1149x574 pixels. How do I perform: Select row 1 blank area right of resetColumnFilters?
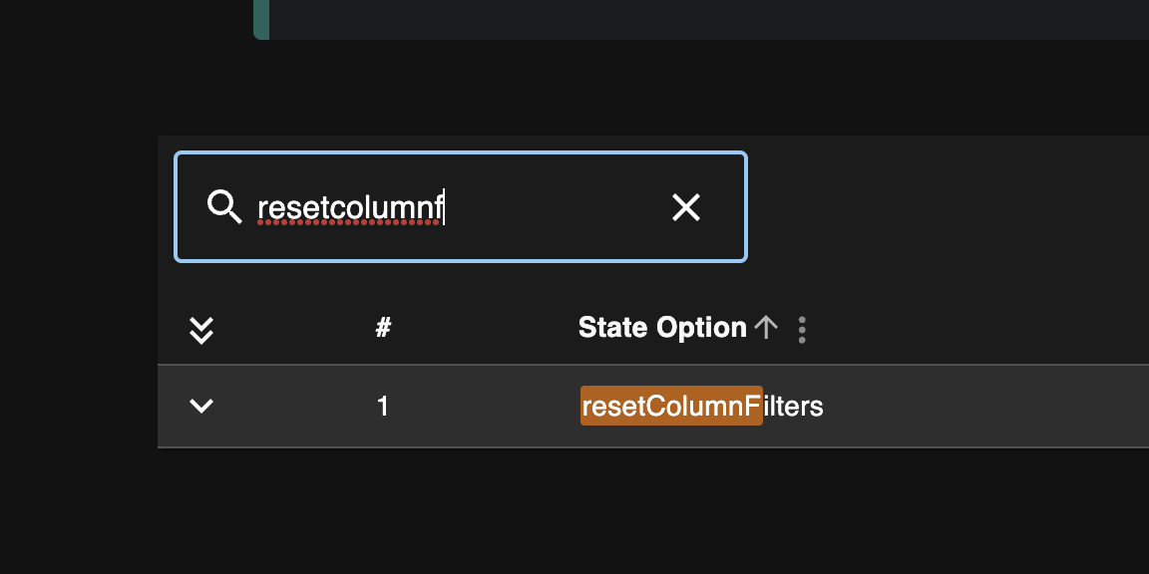point(986,406)
